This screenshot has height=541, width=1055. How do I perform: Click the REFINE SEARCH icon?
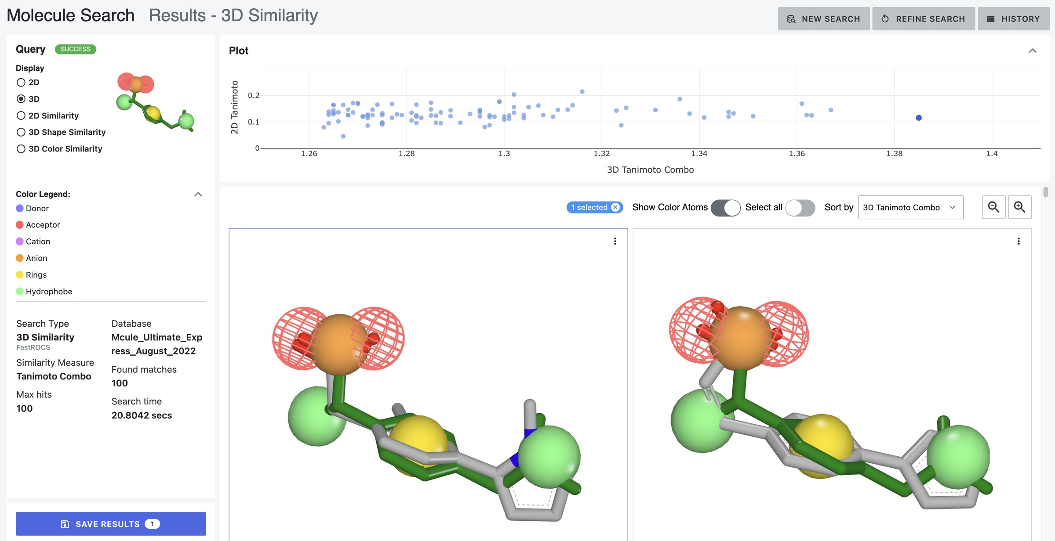[885, 18]
